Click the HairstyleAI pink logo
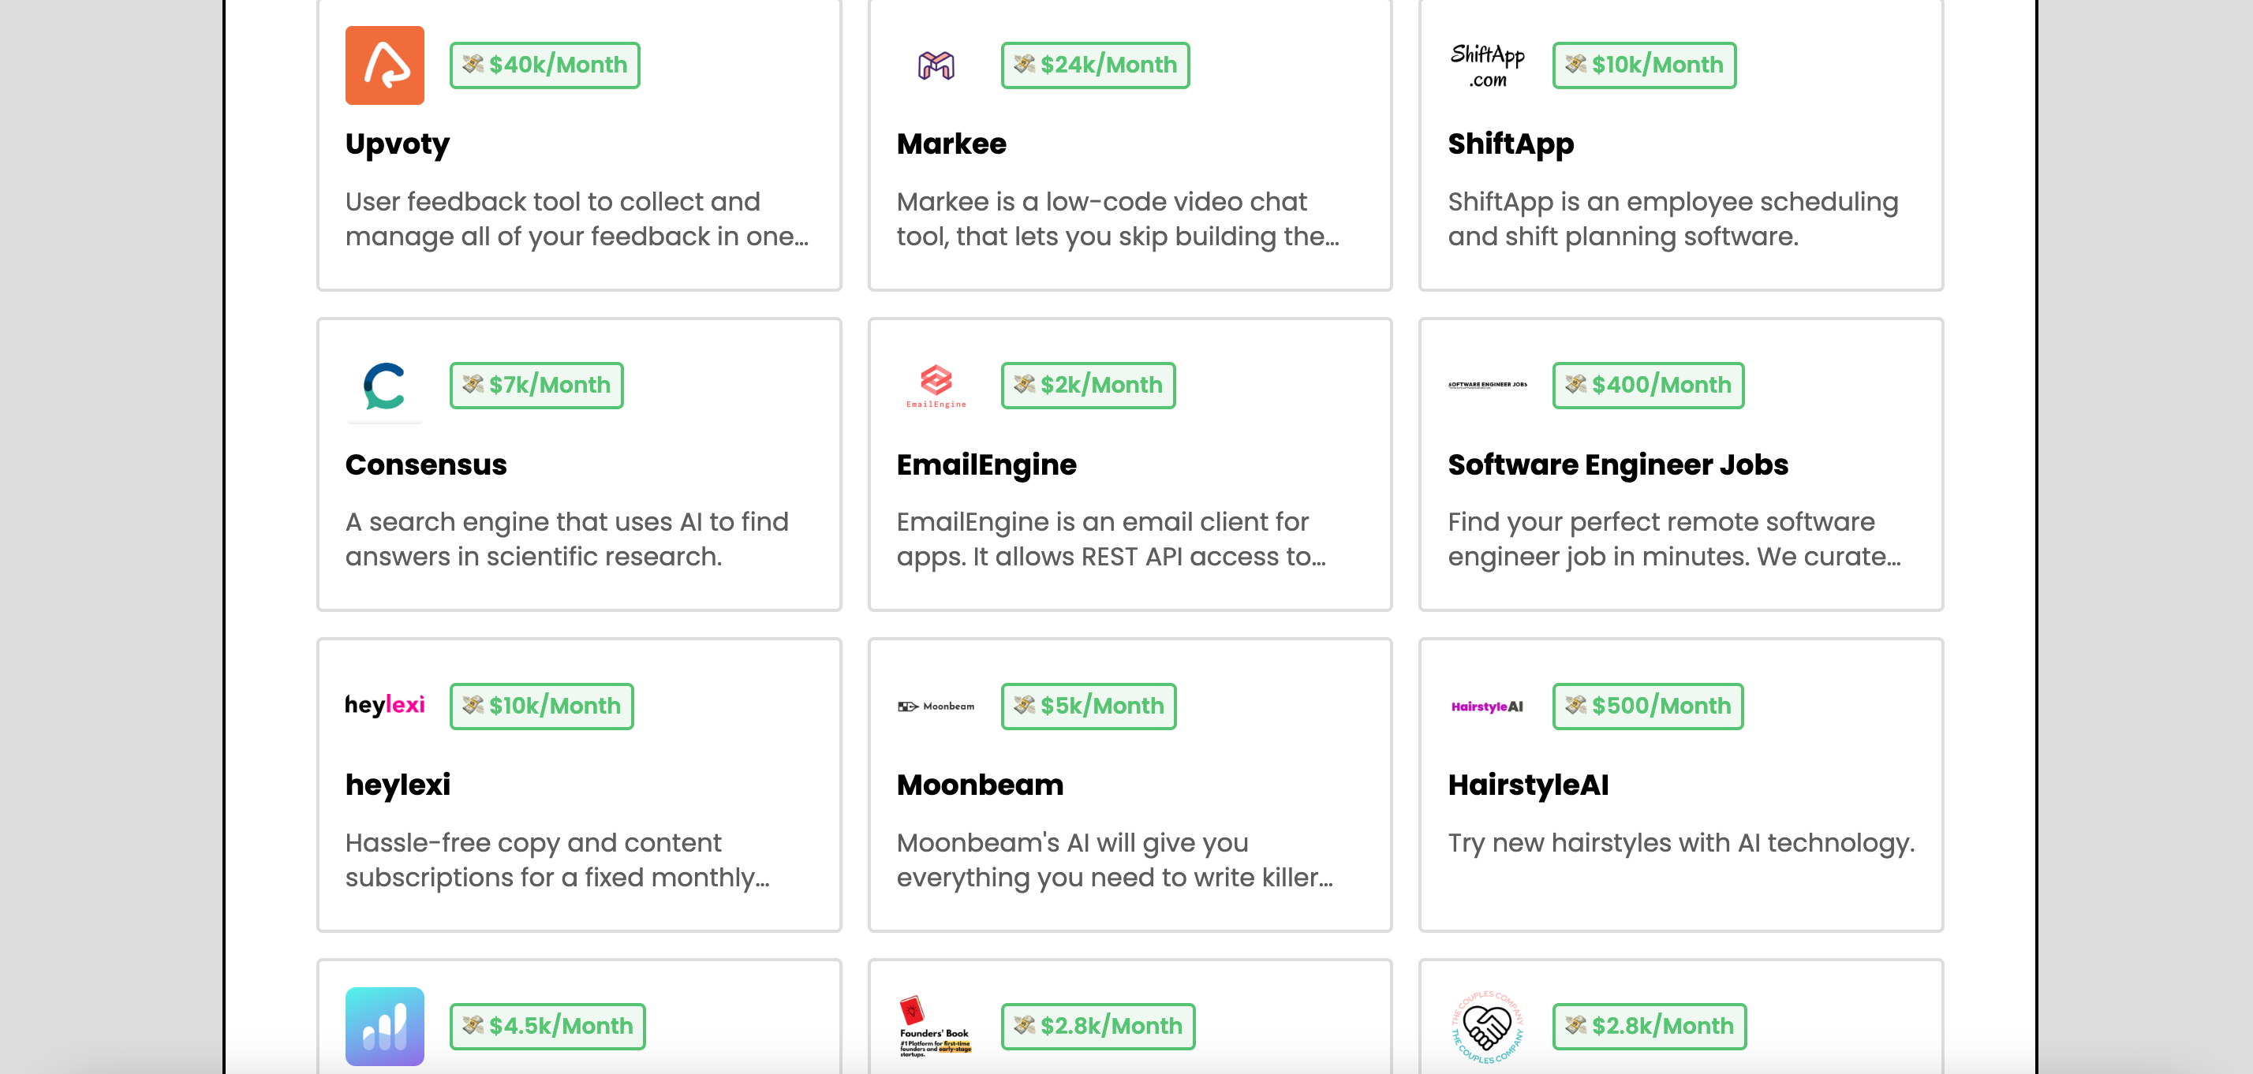Image resolution: width=2253 pixels, height=1074 pixels. 1487,706
